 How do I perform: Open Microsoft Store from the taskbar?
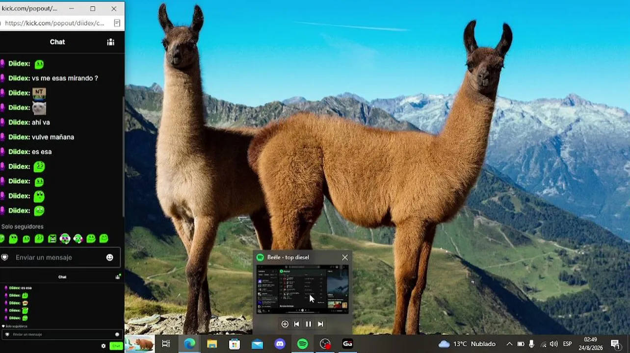click(235, 344)
